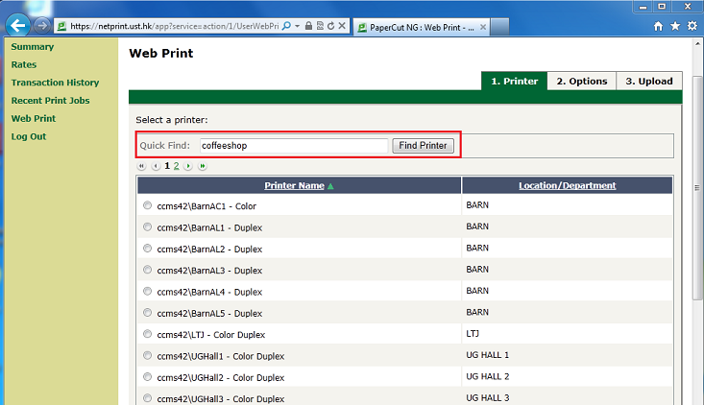Choose the ccms42\LTJ - Color Duplex printer
Image resolution: width=704 pixels, height=405 pixels.
pos(147,334)
